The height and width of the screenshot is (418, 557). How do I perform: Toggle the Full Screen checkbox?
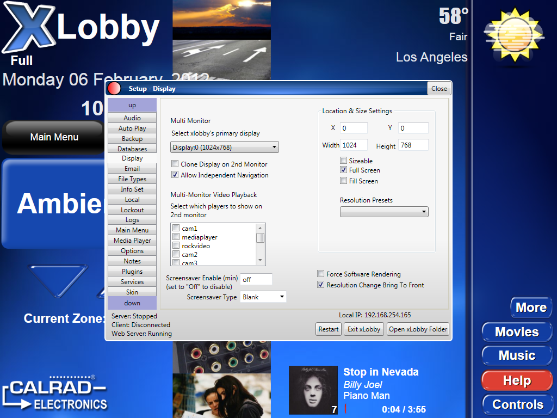(x=344, y=170)
